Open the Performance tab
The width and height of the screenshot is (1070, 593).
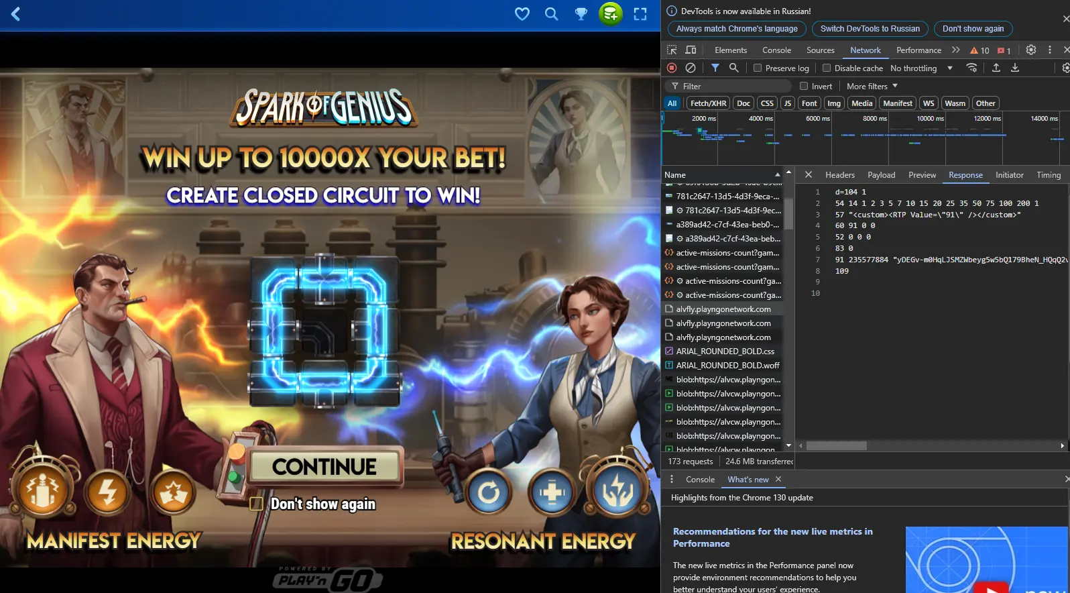(x=918, y=50)
